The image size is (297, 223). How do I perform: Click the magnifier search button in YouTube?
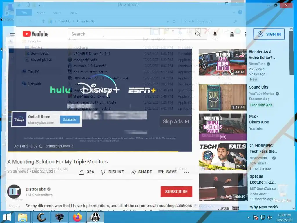pyautogui.click(x=198, y=34)
